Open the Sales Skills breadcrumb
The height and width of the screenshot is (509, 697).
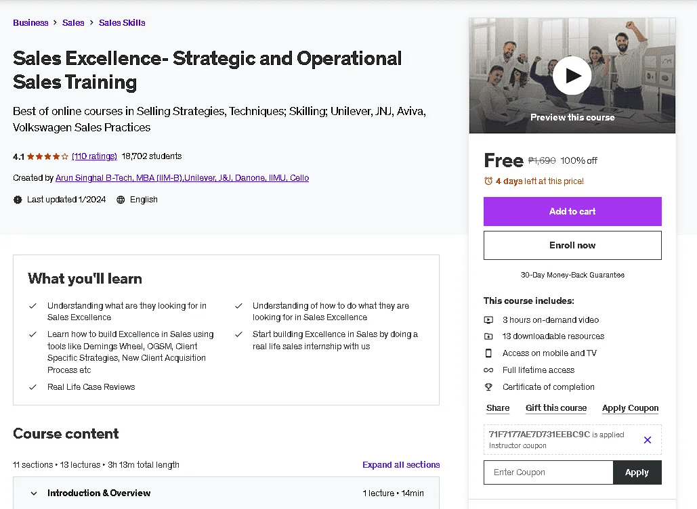point(122,22)
